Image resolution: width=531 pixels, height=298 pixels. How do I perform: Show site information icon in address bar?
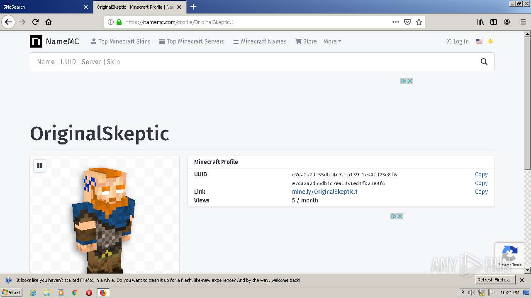coord(111,22)
